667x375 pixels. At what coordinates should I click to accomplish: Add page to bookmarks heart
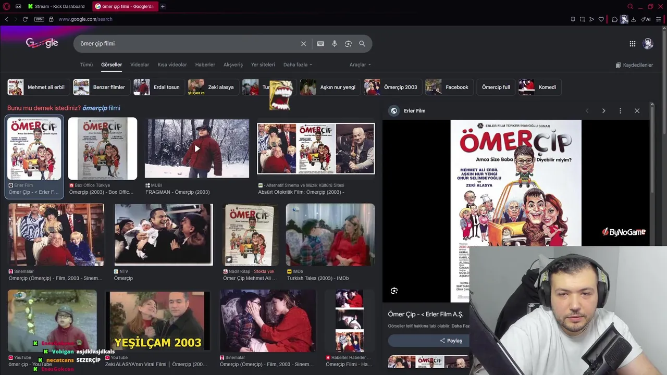point(601,19)
